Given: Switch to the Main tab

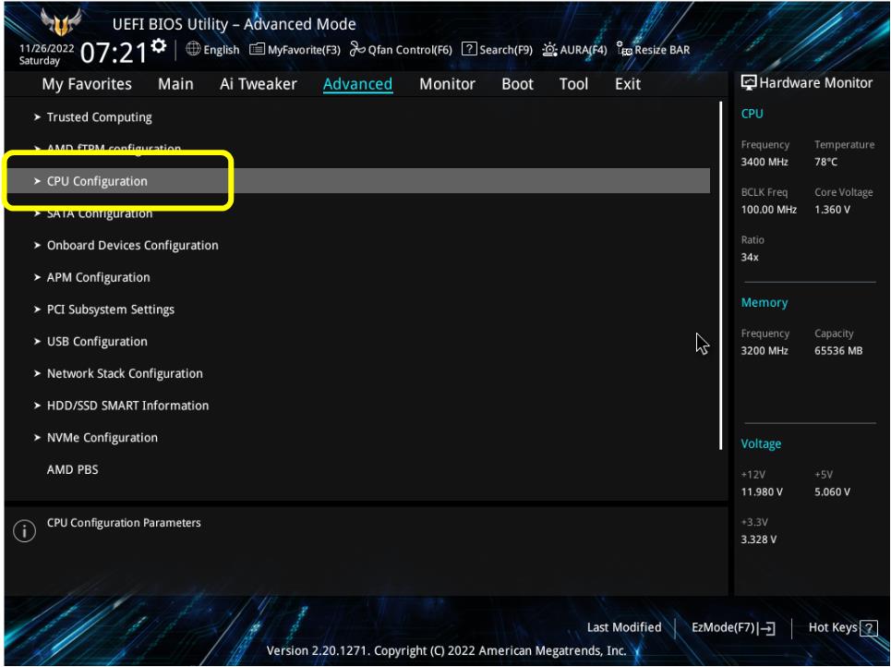Looking at the screenshot, I should click(x=175, y=84).
